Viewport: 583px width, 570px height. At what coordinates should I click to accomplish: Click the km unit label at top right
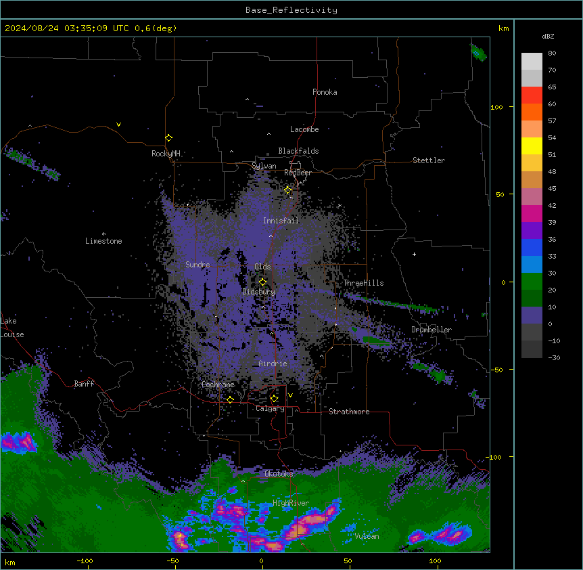[x=504, y=28]
